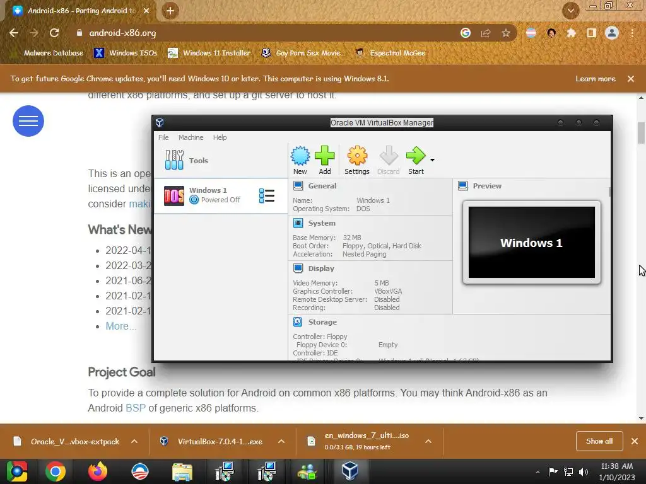Expand options for Oracle vbox-extpack download
This screenshot has height=484, width=646.
[134, 441]
